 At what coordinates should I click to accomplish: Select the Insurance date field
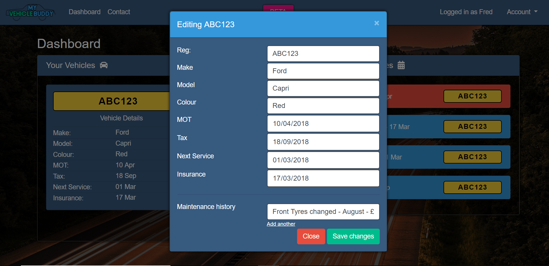pyautogui.click(x=323, y=178)
